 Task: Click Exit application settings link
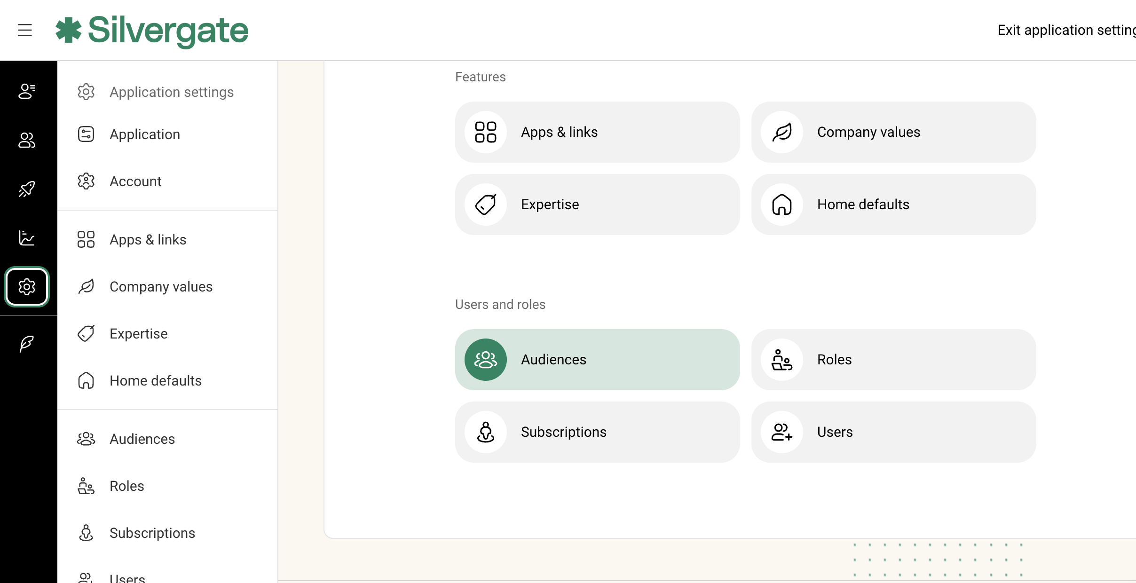(x=1065, y=30)
